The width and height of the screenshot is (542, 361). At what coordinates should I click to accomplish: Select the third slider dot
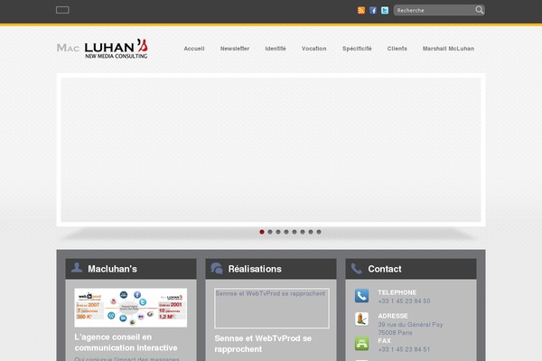[x=278, y=232]
